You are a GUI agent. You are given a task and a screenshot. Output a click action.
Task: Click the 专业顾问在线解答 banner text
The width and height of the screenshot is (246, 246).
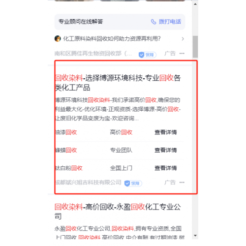(x=81, y=22)
